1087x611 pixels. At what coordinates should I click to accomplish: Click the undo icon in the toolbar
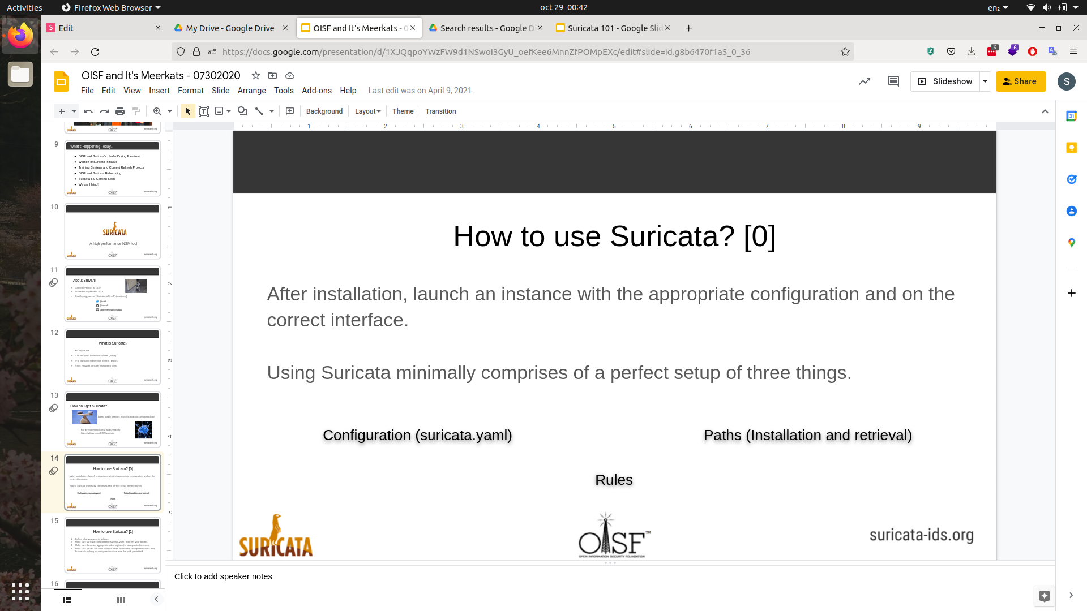click(x=88, y=111)
